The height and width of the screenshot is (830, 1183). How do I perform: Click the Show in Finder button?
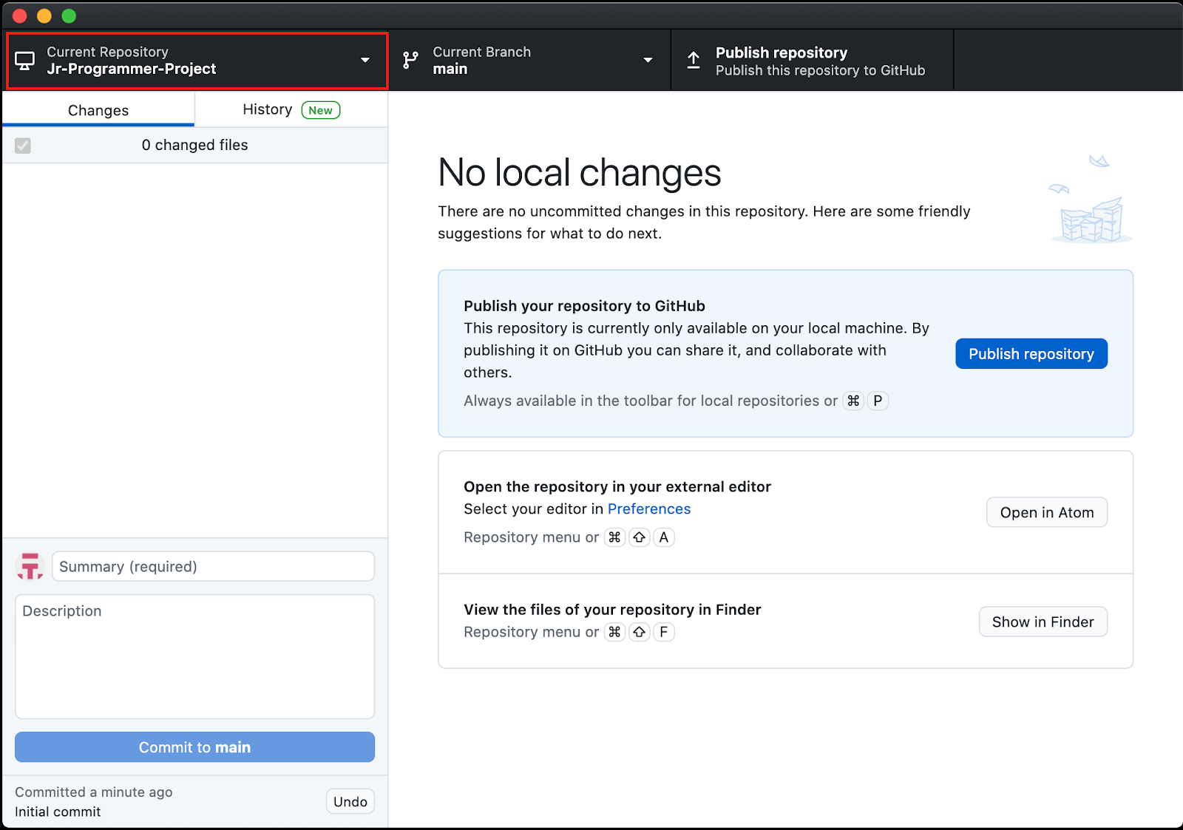coord(1043,622)
